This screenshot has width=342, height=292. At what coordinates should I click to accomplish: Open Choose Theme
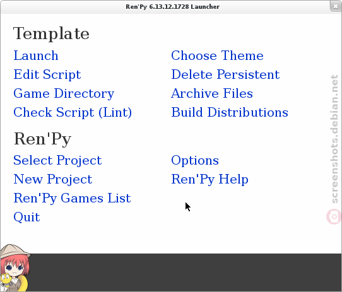tap(217, 55)
